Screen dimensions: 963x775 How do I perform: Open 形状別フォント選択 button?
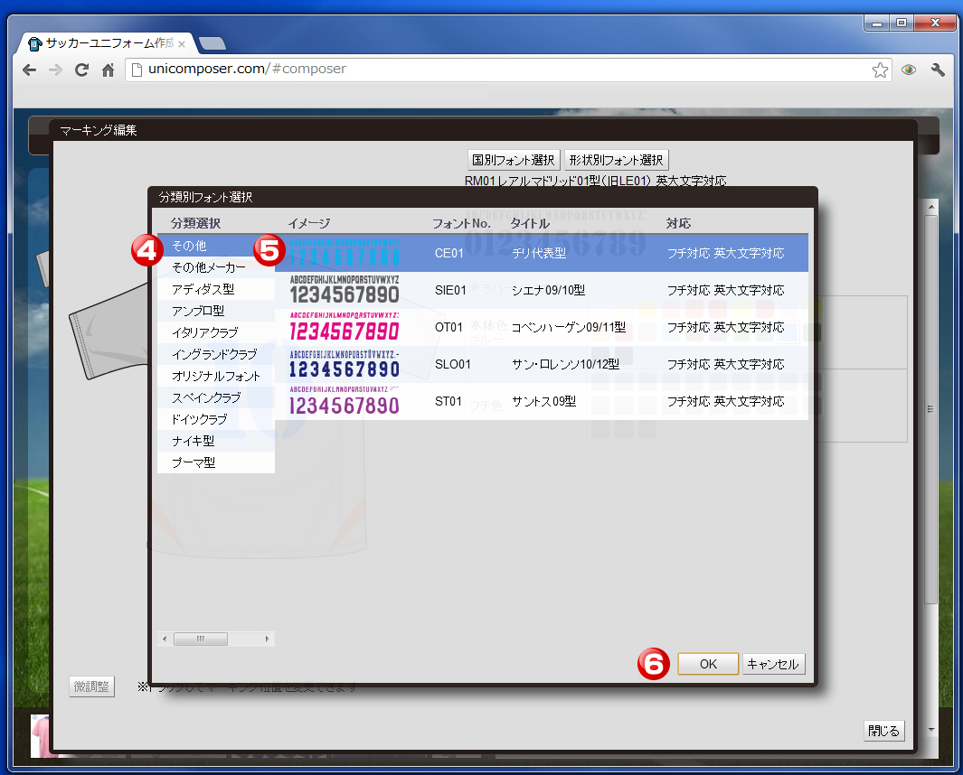coord(616,160)
